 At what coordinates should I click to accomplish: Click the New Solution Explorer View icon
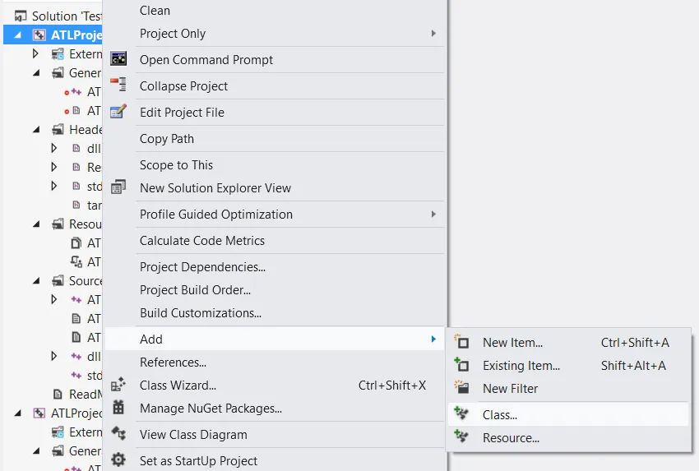(118, 187)
